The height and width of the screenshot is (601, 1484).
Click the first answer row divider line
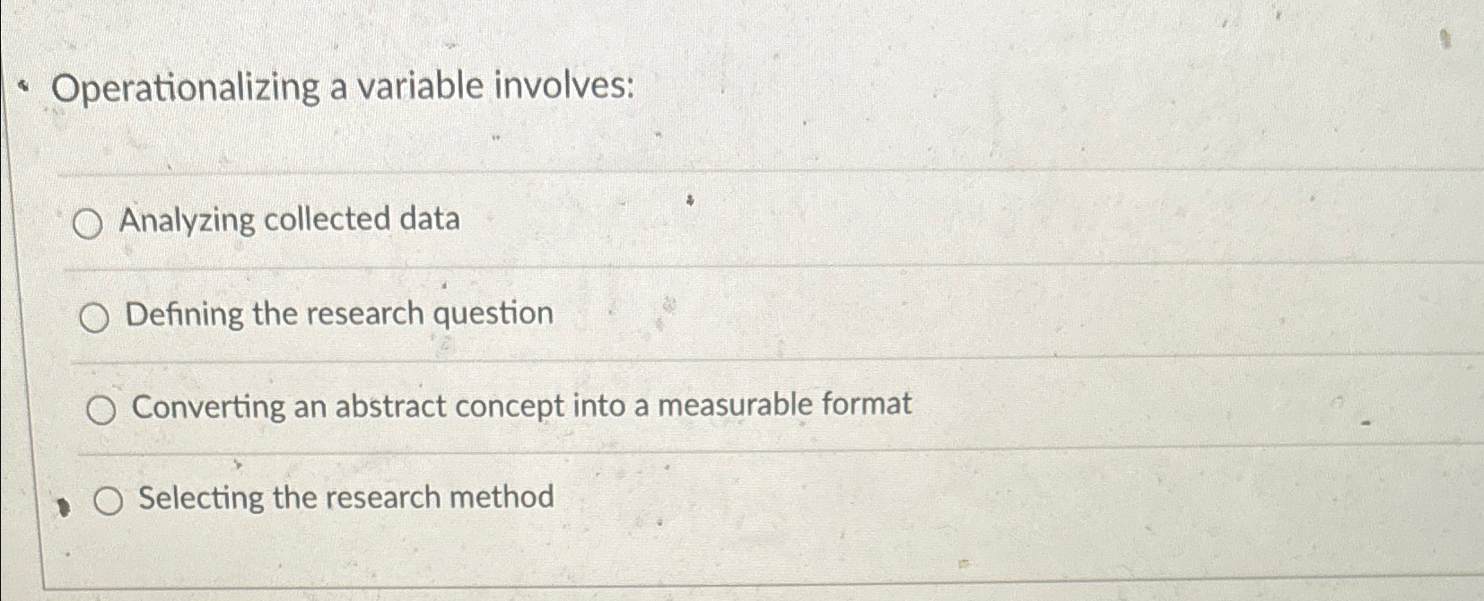718,172
